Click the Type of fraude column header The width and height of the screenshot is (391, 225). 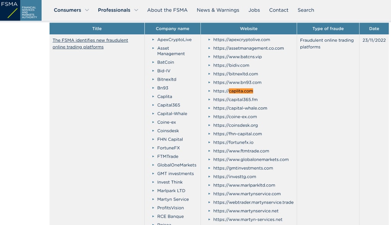[x=328, y=29]
